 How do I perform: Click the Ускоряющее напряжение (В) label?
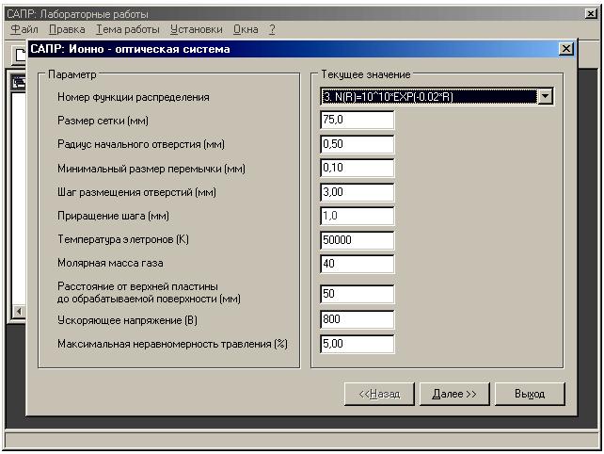127,320
